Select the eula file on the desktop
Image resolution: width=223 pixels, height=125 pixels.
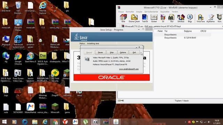coord(6,108)
